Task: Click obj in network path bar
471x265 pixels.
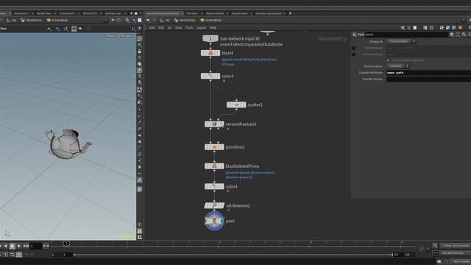Action: [x=167, y=21]
